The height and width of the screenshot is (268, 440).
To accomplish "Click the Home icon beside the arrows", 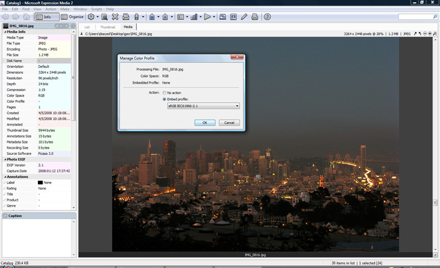I will click(x=26, y=17).
